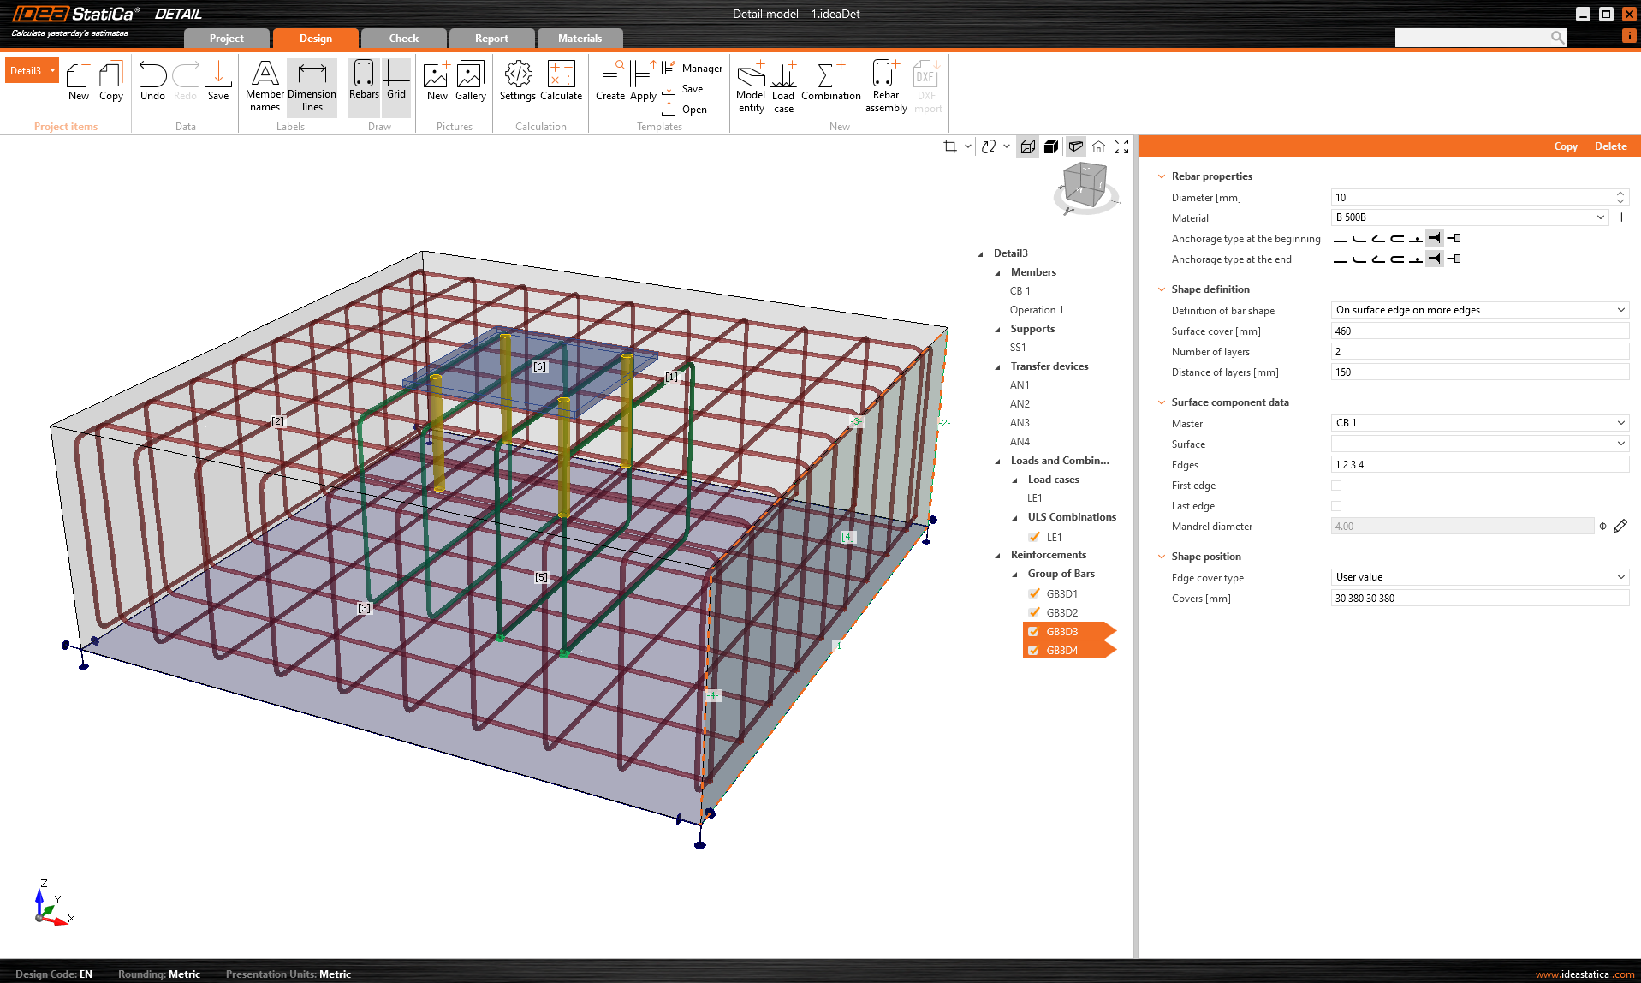Click the Delete button in properties panel
The image size is (1641, 983).
click(1610, 146)
